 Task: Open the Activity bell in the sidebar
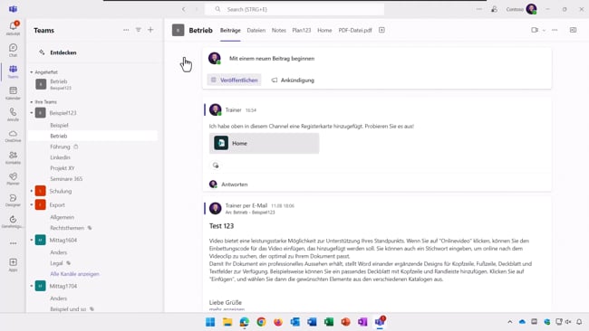click(x=14, y=28)
